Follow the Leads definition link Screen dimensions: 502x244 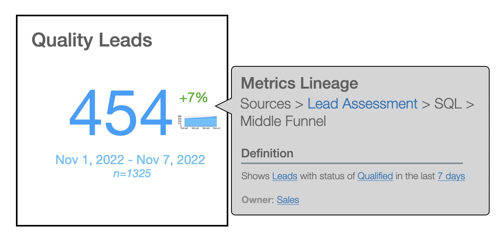(284, 176)
